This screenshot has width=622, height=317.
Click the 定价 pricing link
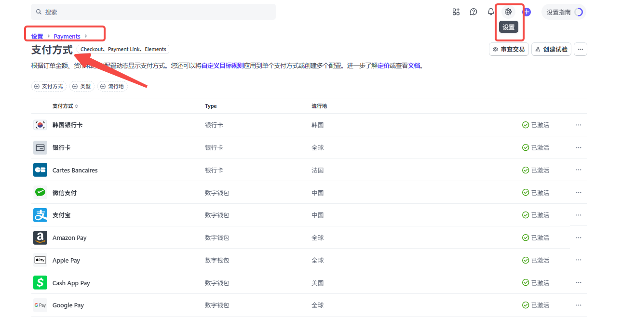[382, 66]
